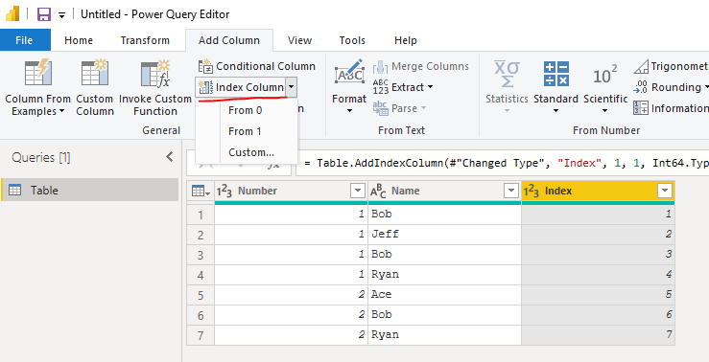Open the Parse dropdown
709x362 pixels.
[x=400, y=108]
